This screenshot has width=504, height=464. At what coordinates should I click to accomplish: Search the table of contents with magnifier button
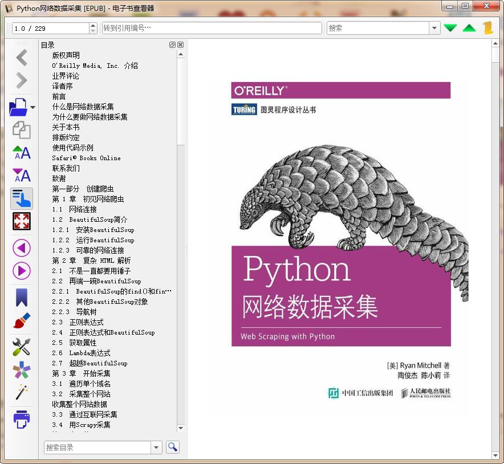point(173,447)
